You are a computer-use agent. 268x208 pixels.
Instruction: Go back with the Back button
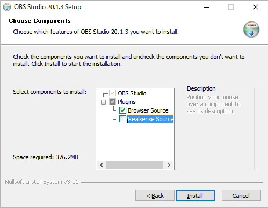point(155,196)
